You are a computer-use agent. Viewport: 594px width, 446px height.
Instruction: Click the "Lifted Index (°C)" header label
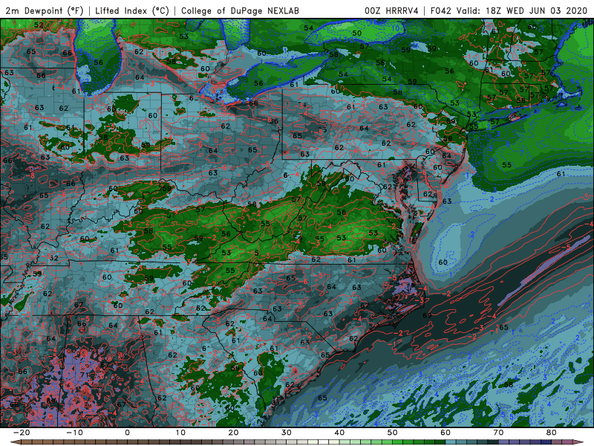132,10
